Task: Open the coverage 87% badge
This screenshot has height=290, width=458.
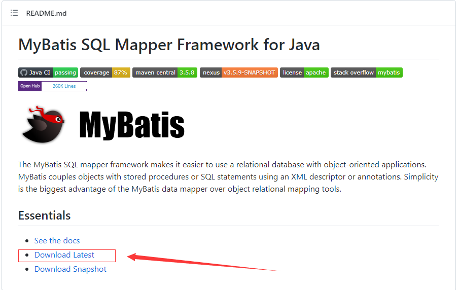Action: tap(105, 72)
